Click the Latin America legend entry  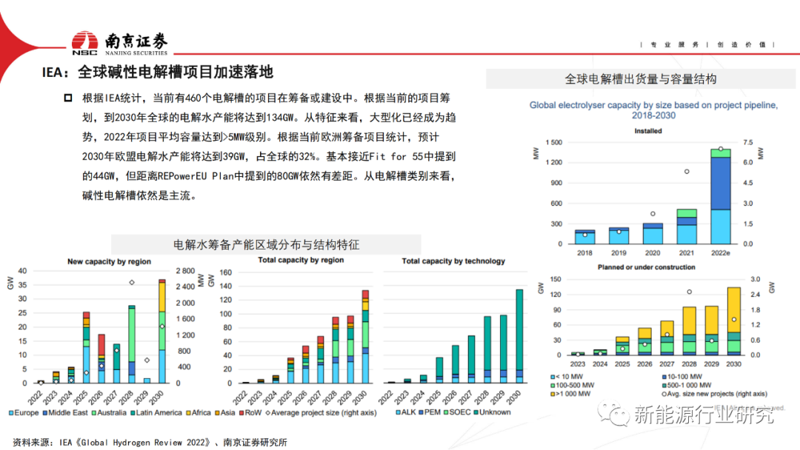click(156, 413)
